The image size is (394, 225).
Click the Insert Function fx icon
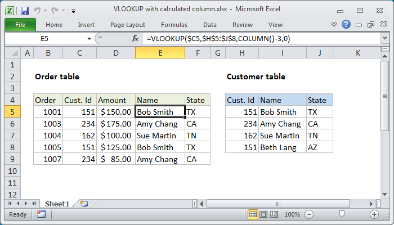tap(135, 38)
